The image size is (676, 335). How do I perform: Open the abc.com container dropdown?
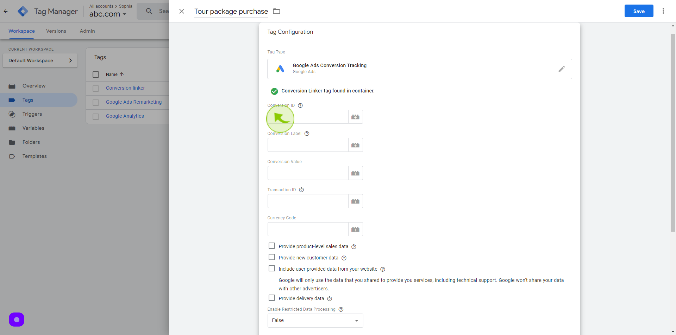coord(108,14)
